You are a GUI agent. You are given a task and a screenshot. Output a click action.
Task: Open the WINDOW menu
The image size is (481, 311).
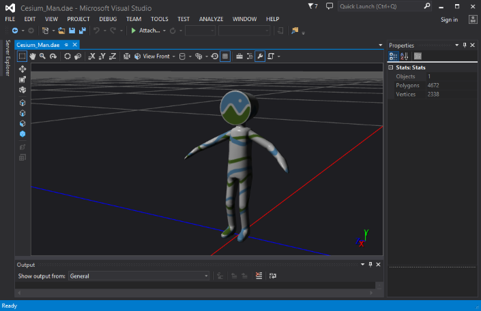point(244,19)
